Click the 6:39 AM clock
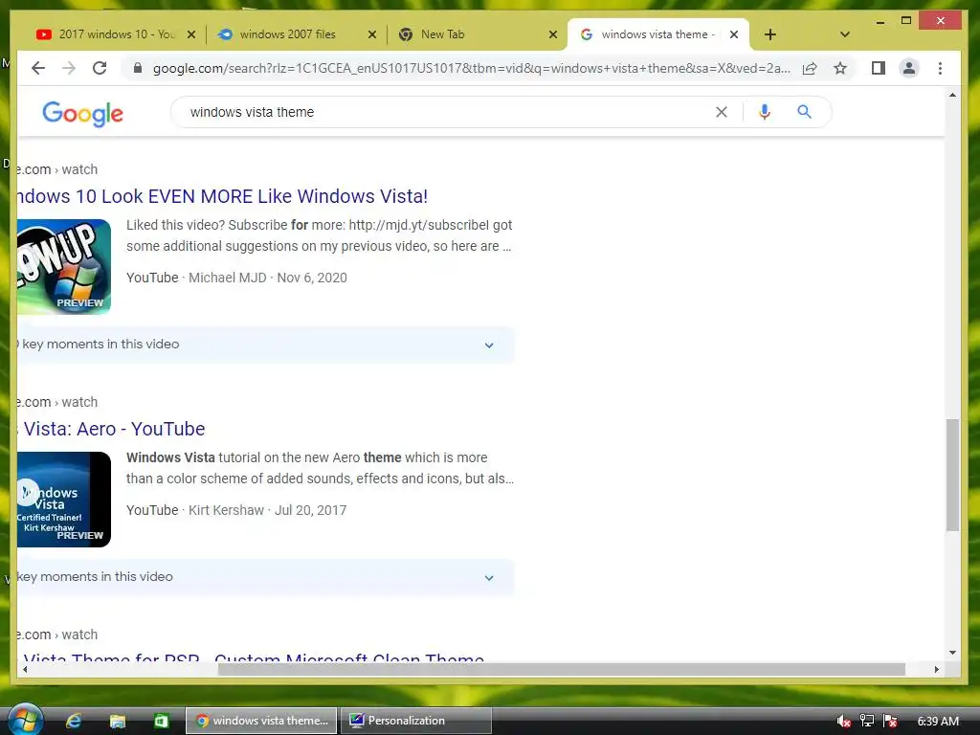 (x=938, y=722)
